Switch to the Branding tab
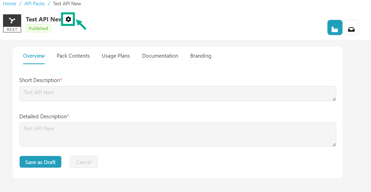 201,56
